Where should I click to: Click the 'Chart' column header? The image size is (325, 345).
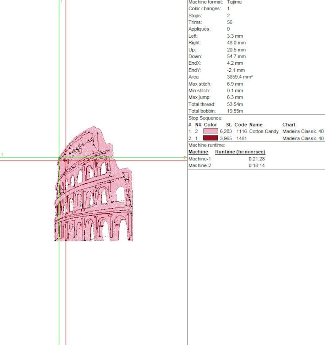(x=289, y=125)
